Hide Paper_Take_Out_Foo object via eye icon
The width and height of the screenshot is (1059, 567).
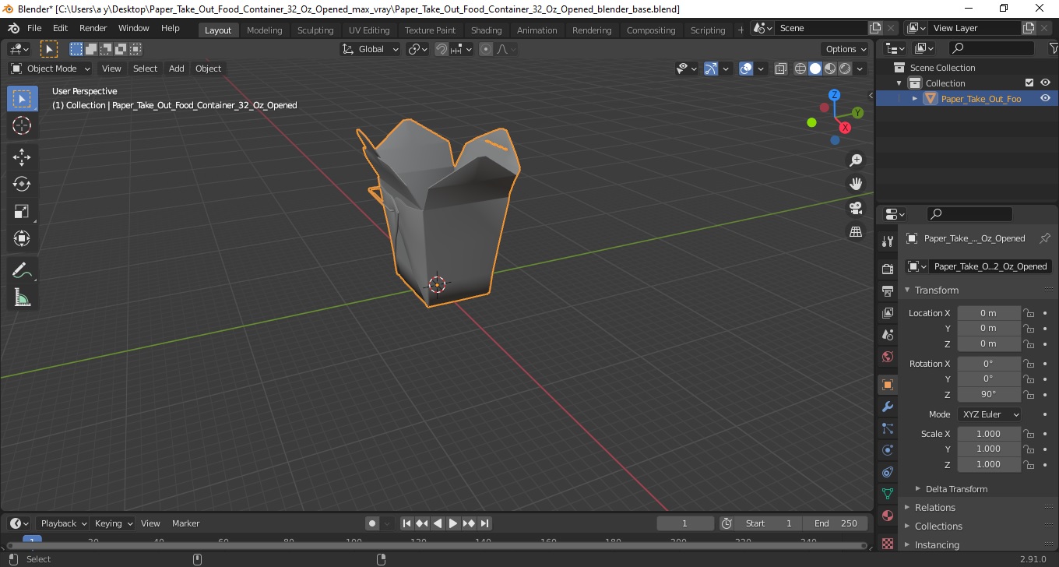pos(1045,98)
